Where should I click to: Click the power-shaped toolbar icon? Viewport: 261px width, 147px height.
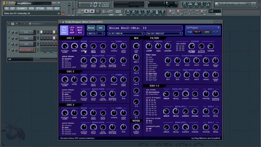click(x=128, y=12)
